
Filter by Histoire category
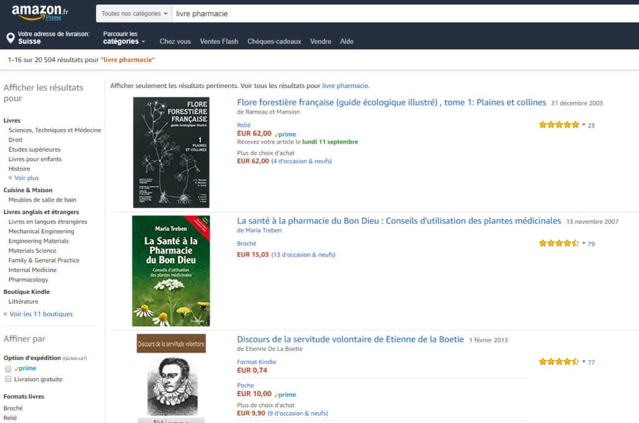click(x=19, y=168)
